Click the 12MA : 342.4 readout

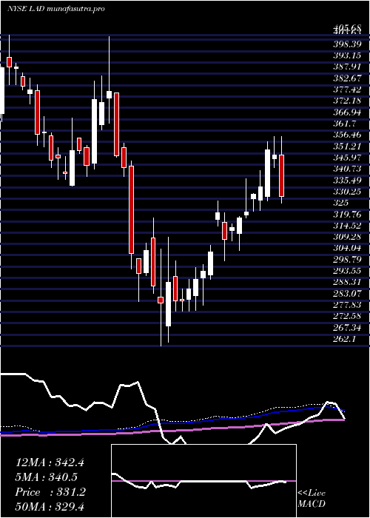(50, 462)
